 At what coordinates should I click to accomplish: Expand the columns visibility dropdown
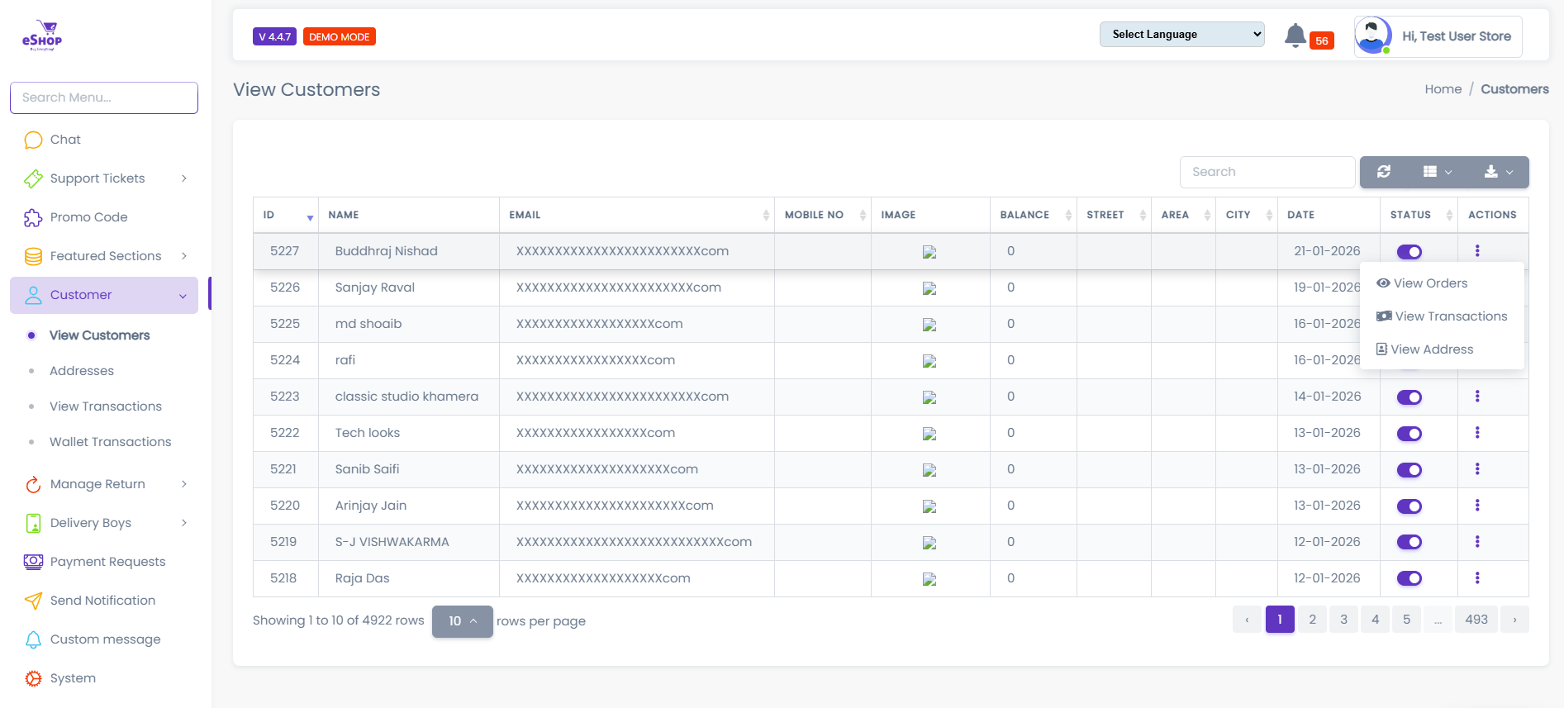1437,172
